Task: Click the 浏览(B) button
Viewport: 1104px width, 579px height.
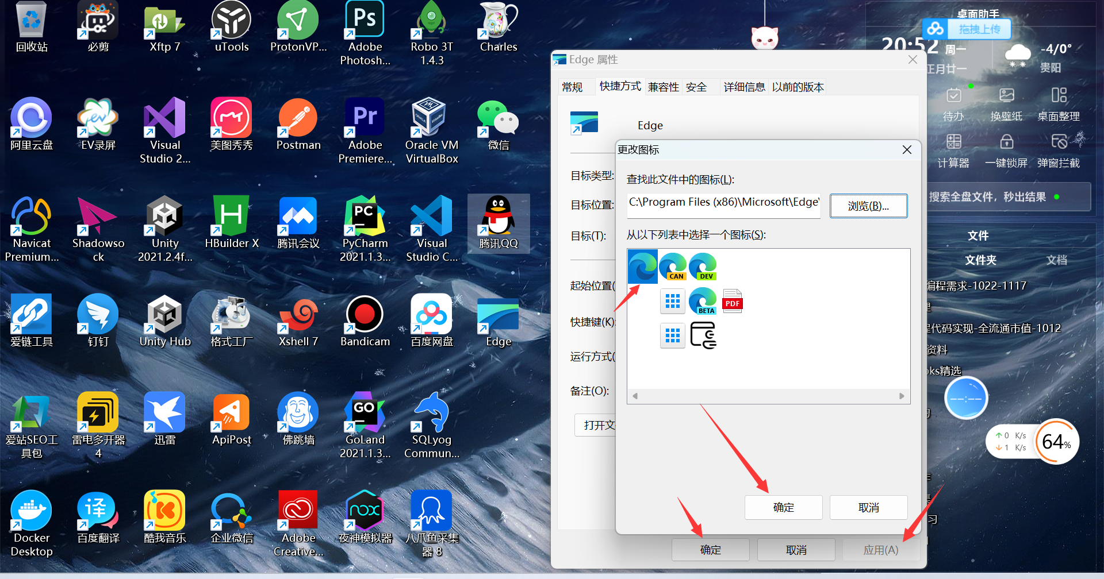Action: point(868,206)
